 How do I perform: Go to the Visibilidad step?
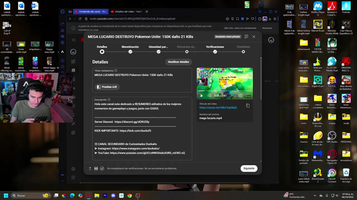pyautogui.click(x=243, y=49)
